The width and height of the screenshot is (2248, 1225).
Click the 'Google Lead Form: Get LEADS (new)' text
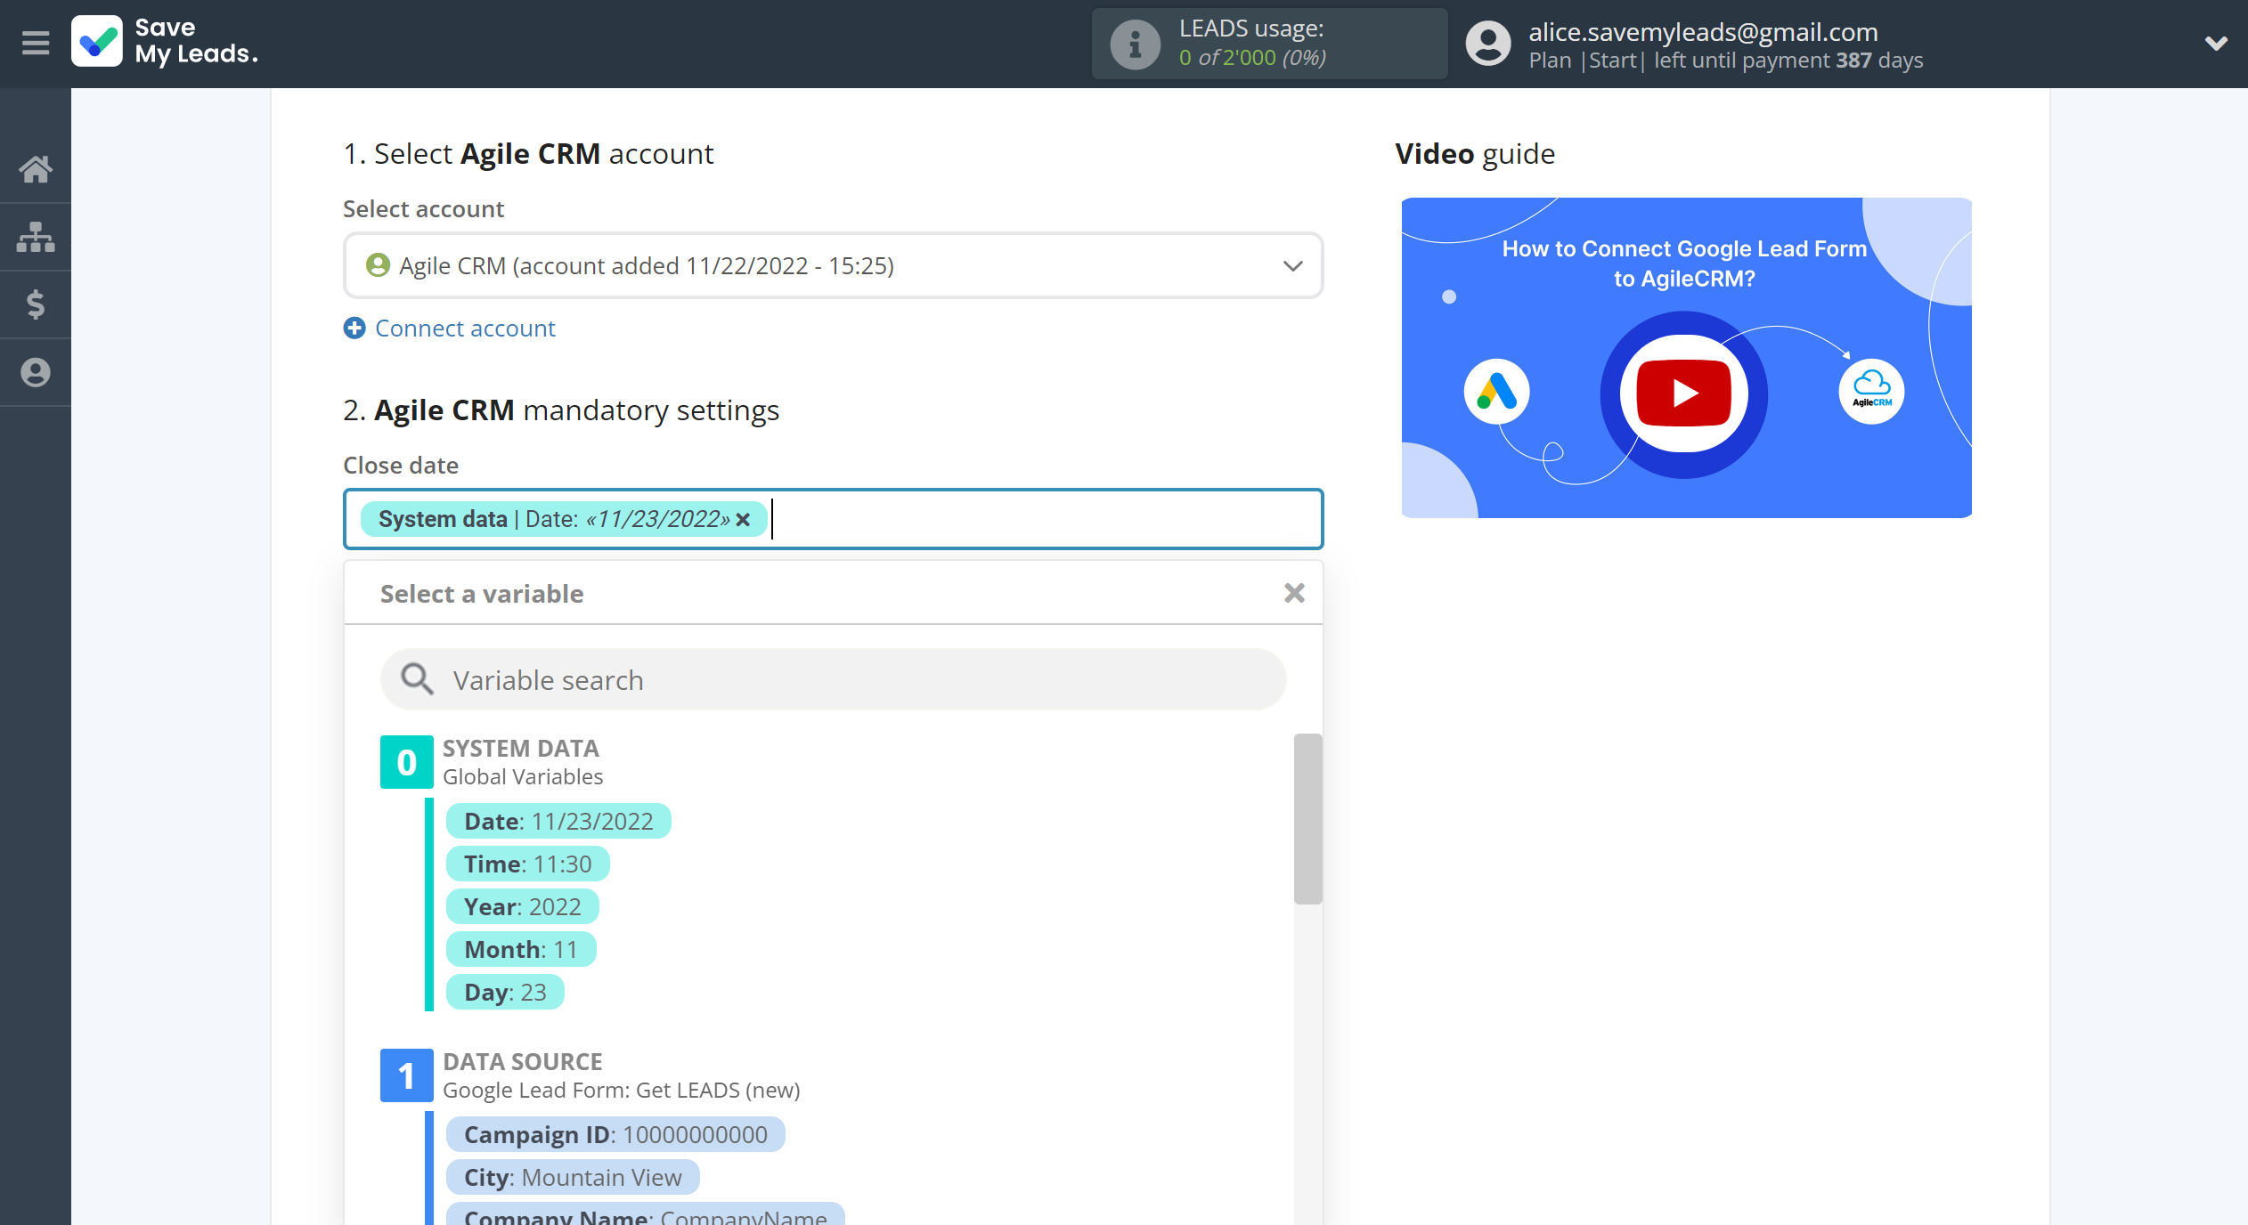click(x=622, y=1091)
